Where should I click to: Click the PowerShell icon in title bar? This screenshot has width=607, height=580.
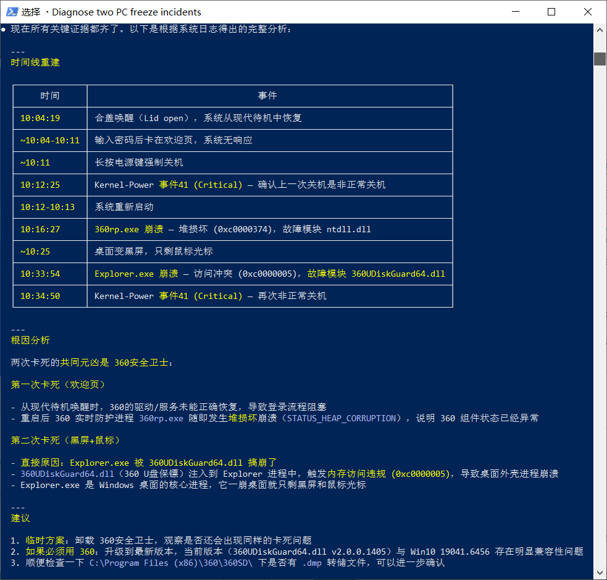(12, 12)
